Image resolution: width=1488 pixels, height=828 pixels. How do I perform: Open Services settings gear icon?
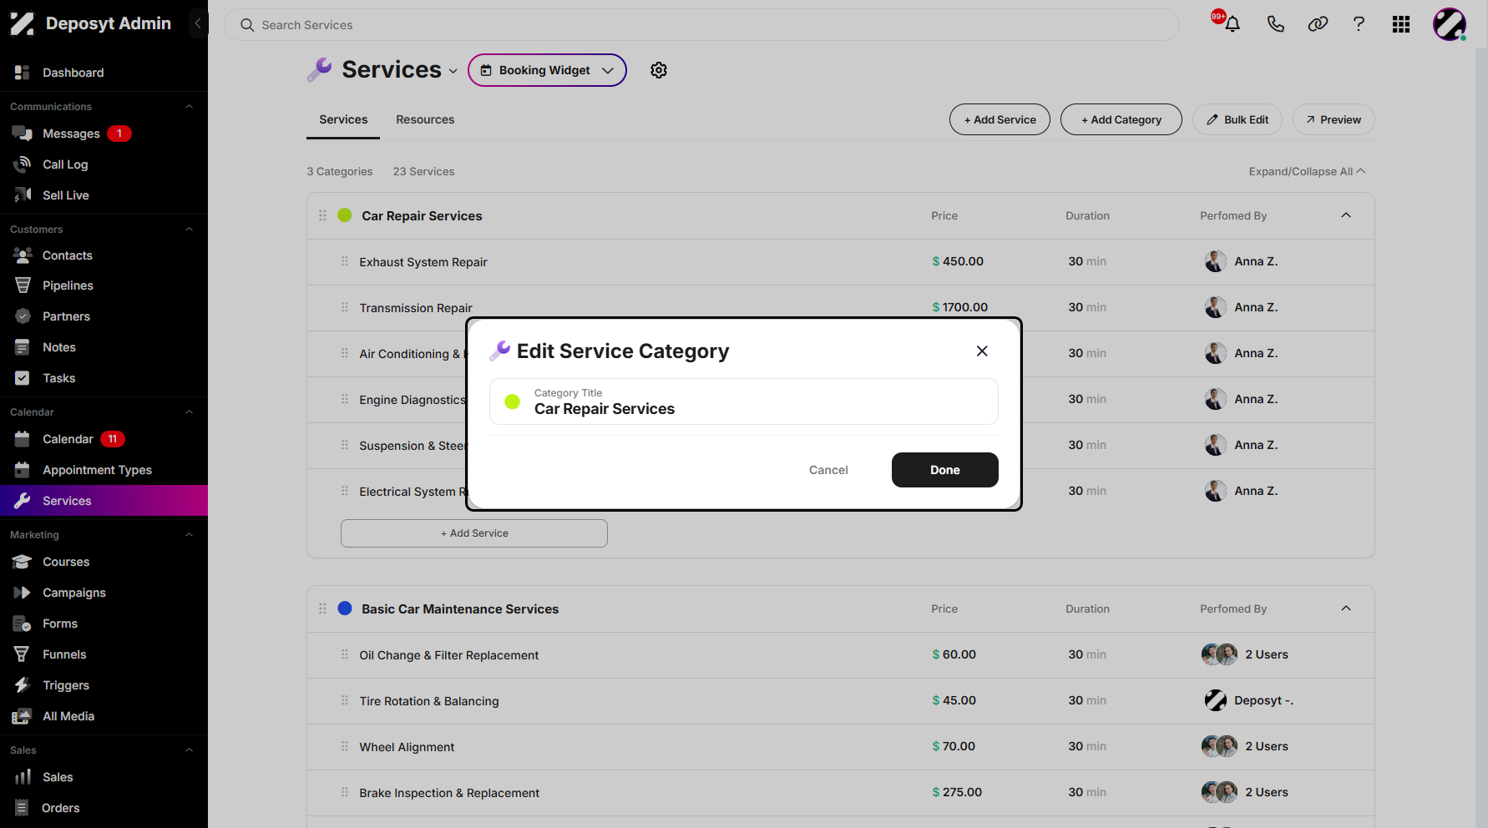(659, 70)
